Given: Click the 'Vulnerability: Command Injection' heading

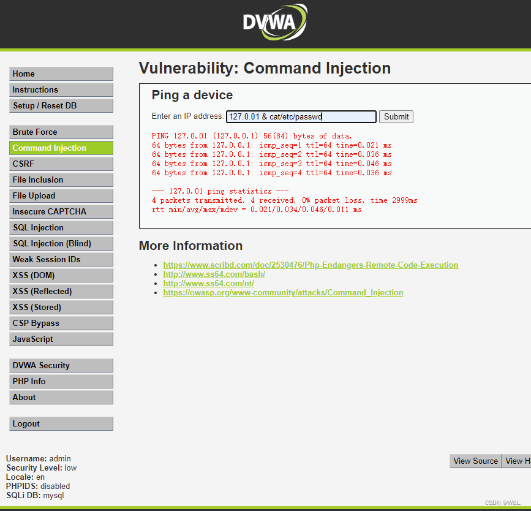Looking at the screenshot, I should tap(265, 68).
